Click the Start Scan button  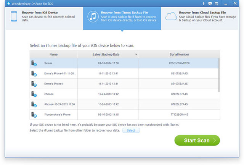pos(197,140)
